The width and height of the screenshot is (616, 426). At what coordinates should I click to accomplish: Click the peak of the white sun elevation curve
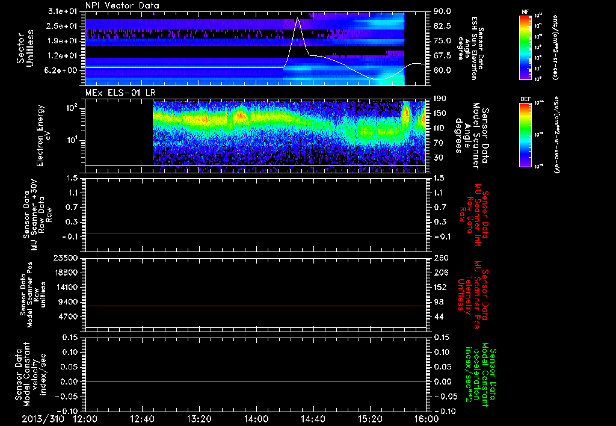pos(297,18)
